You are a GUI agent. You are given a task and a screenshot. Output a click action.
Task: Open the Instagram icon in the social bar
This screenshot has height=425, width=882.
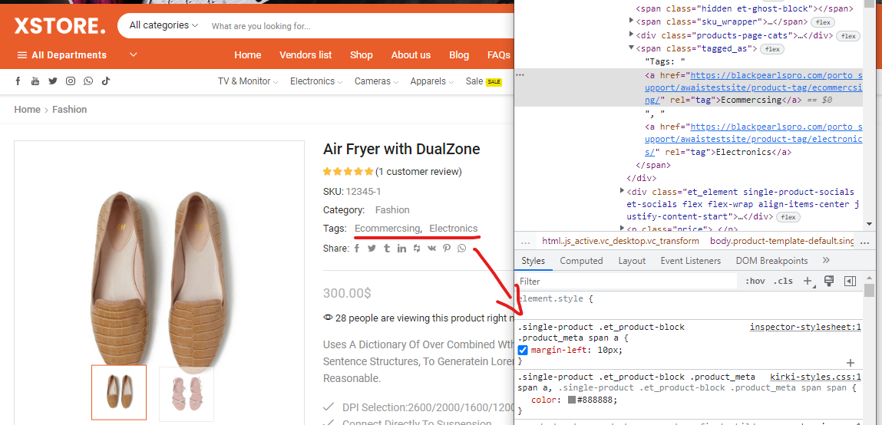point(71,81)
